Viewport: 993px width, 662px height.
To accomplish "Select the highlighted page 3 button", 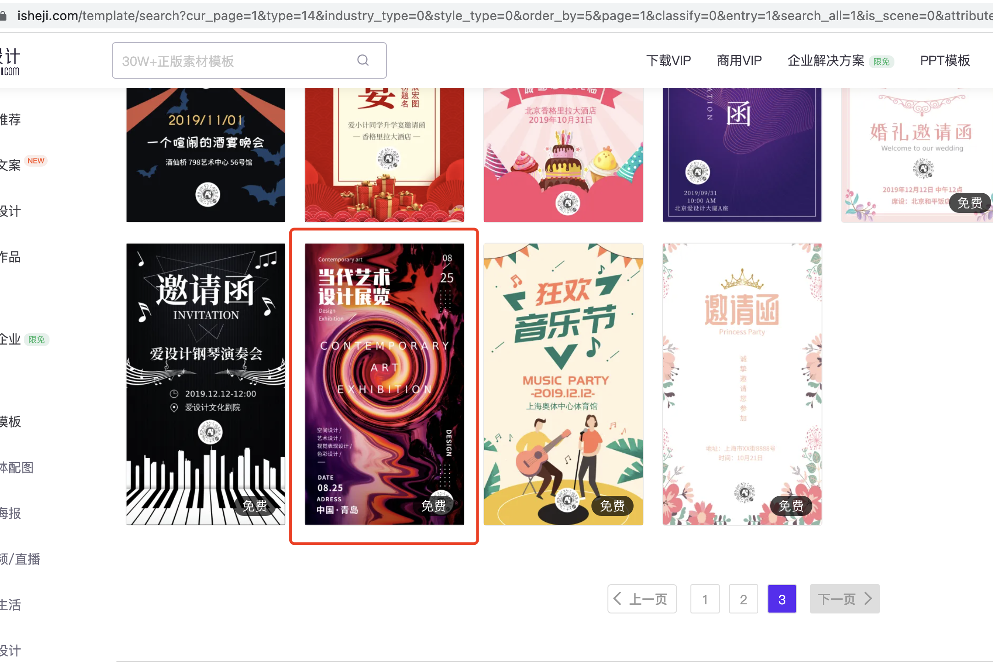I will click(x=782, y=599).
